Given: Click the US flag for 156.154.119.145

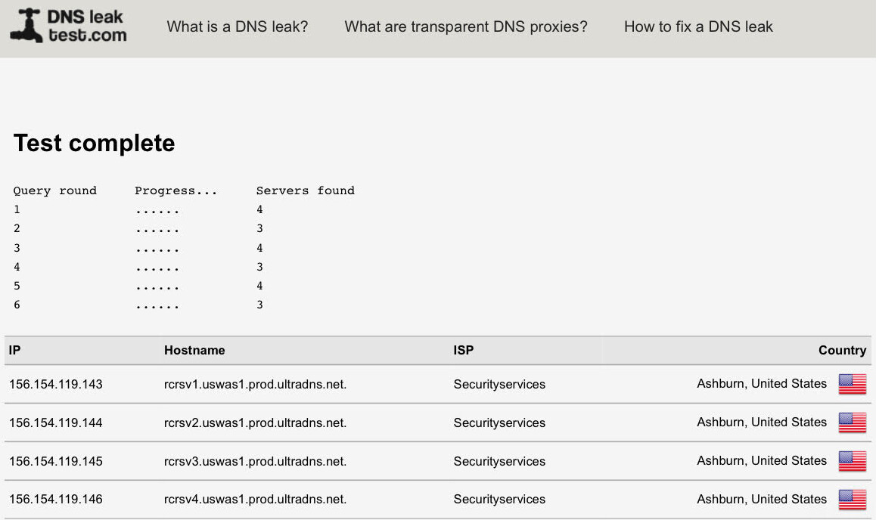Looking at the screenshot, I should click(x=852, y=461).
